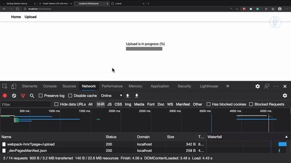The width and height of the screenshot is (291, 163).
Task: Open DevTools three-dot customize menu
Action: coord(276,86)
